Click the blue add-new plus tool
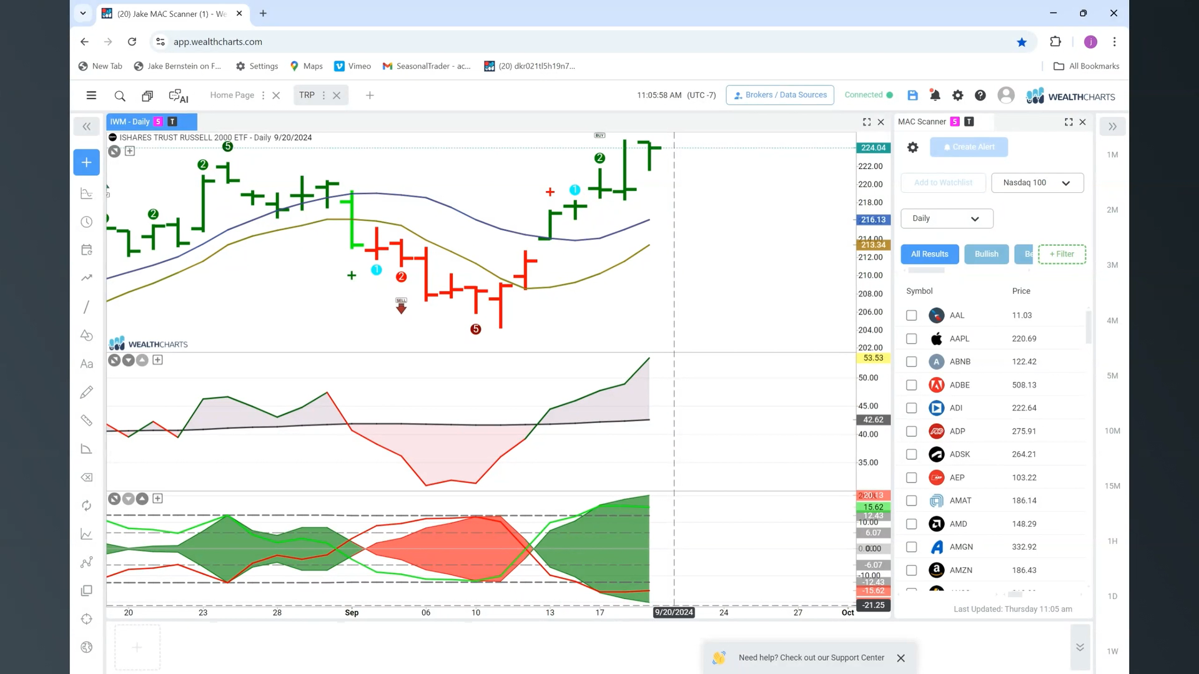Screen dimensions: 1199x674 (87, 162)
